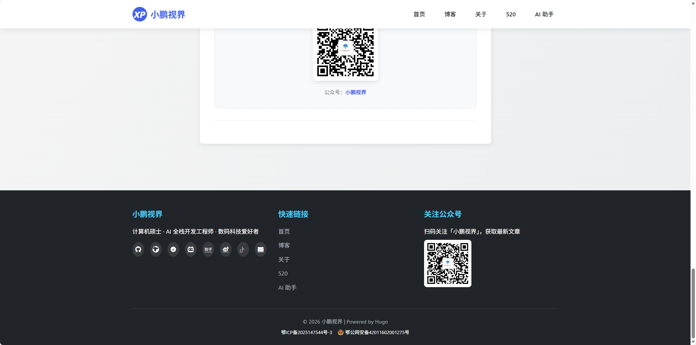Click the circular info-style social icon
The height and width of the screenshot is (345, 696).
click(173, 249)
